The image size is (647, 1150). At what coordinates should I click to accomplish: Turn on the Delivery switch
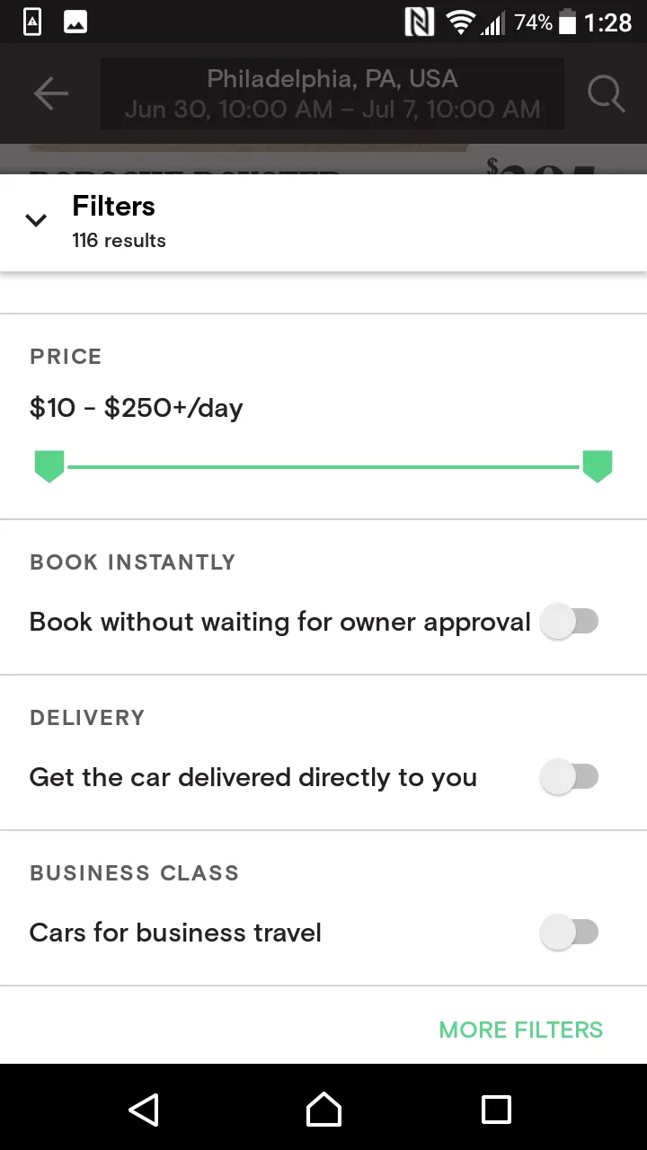coord(570,777)
